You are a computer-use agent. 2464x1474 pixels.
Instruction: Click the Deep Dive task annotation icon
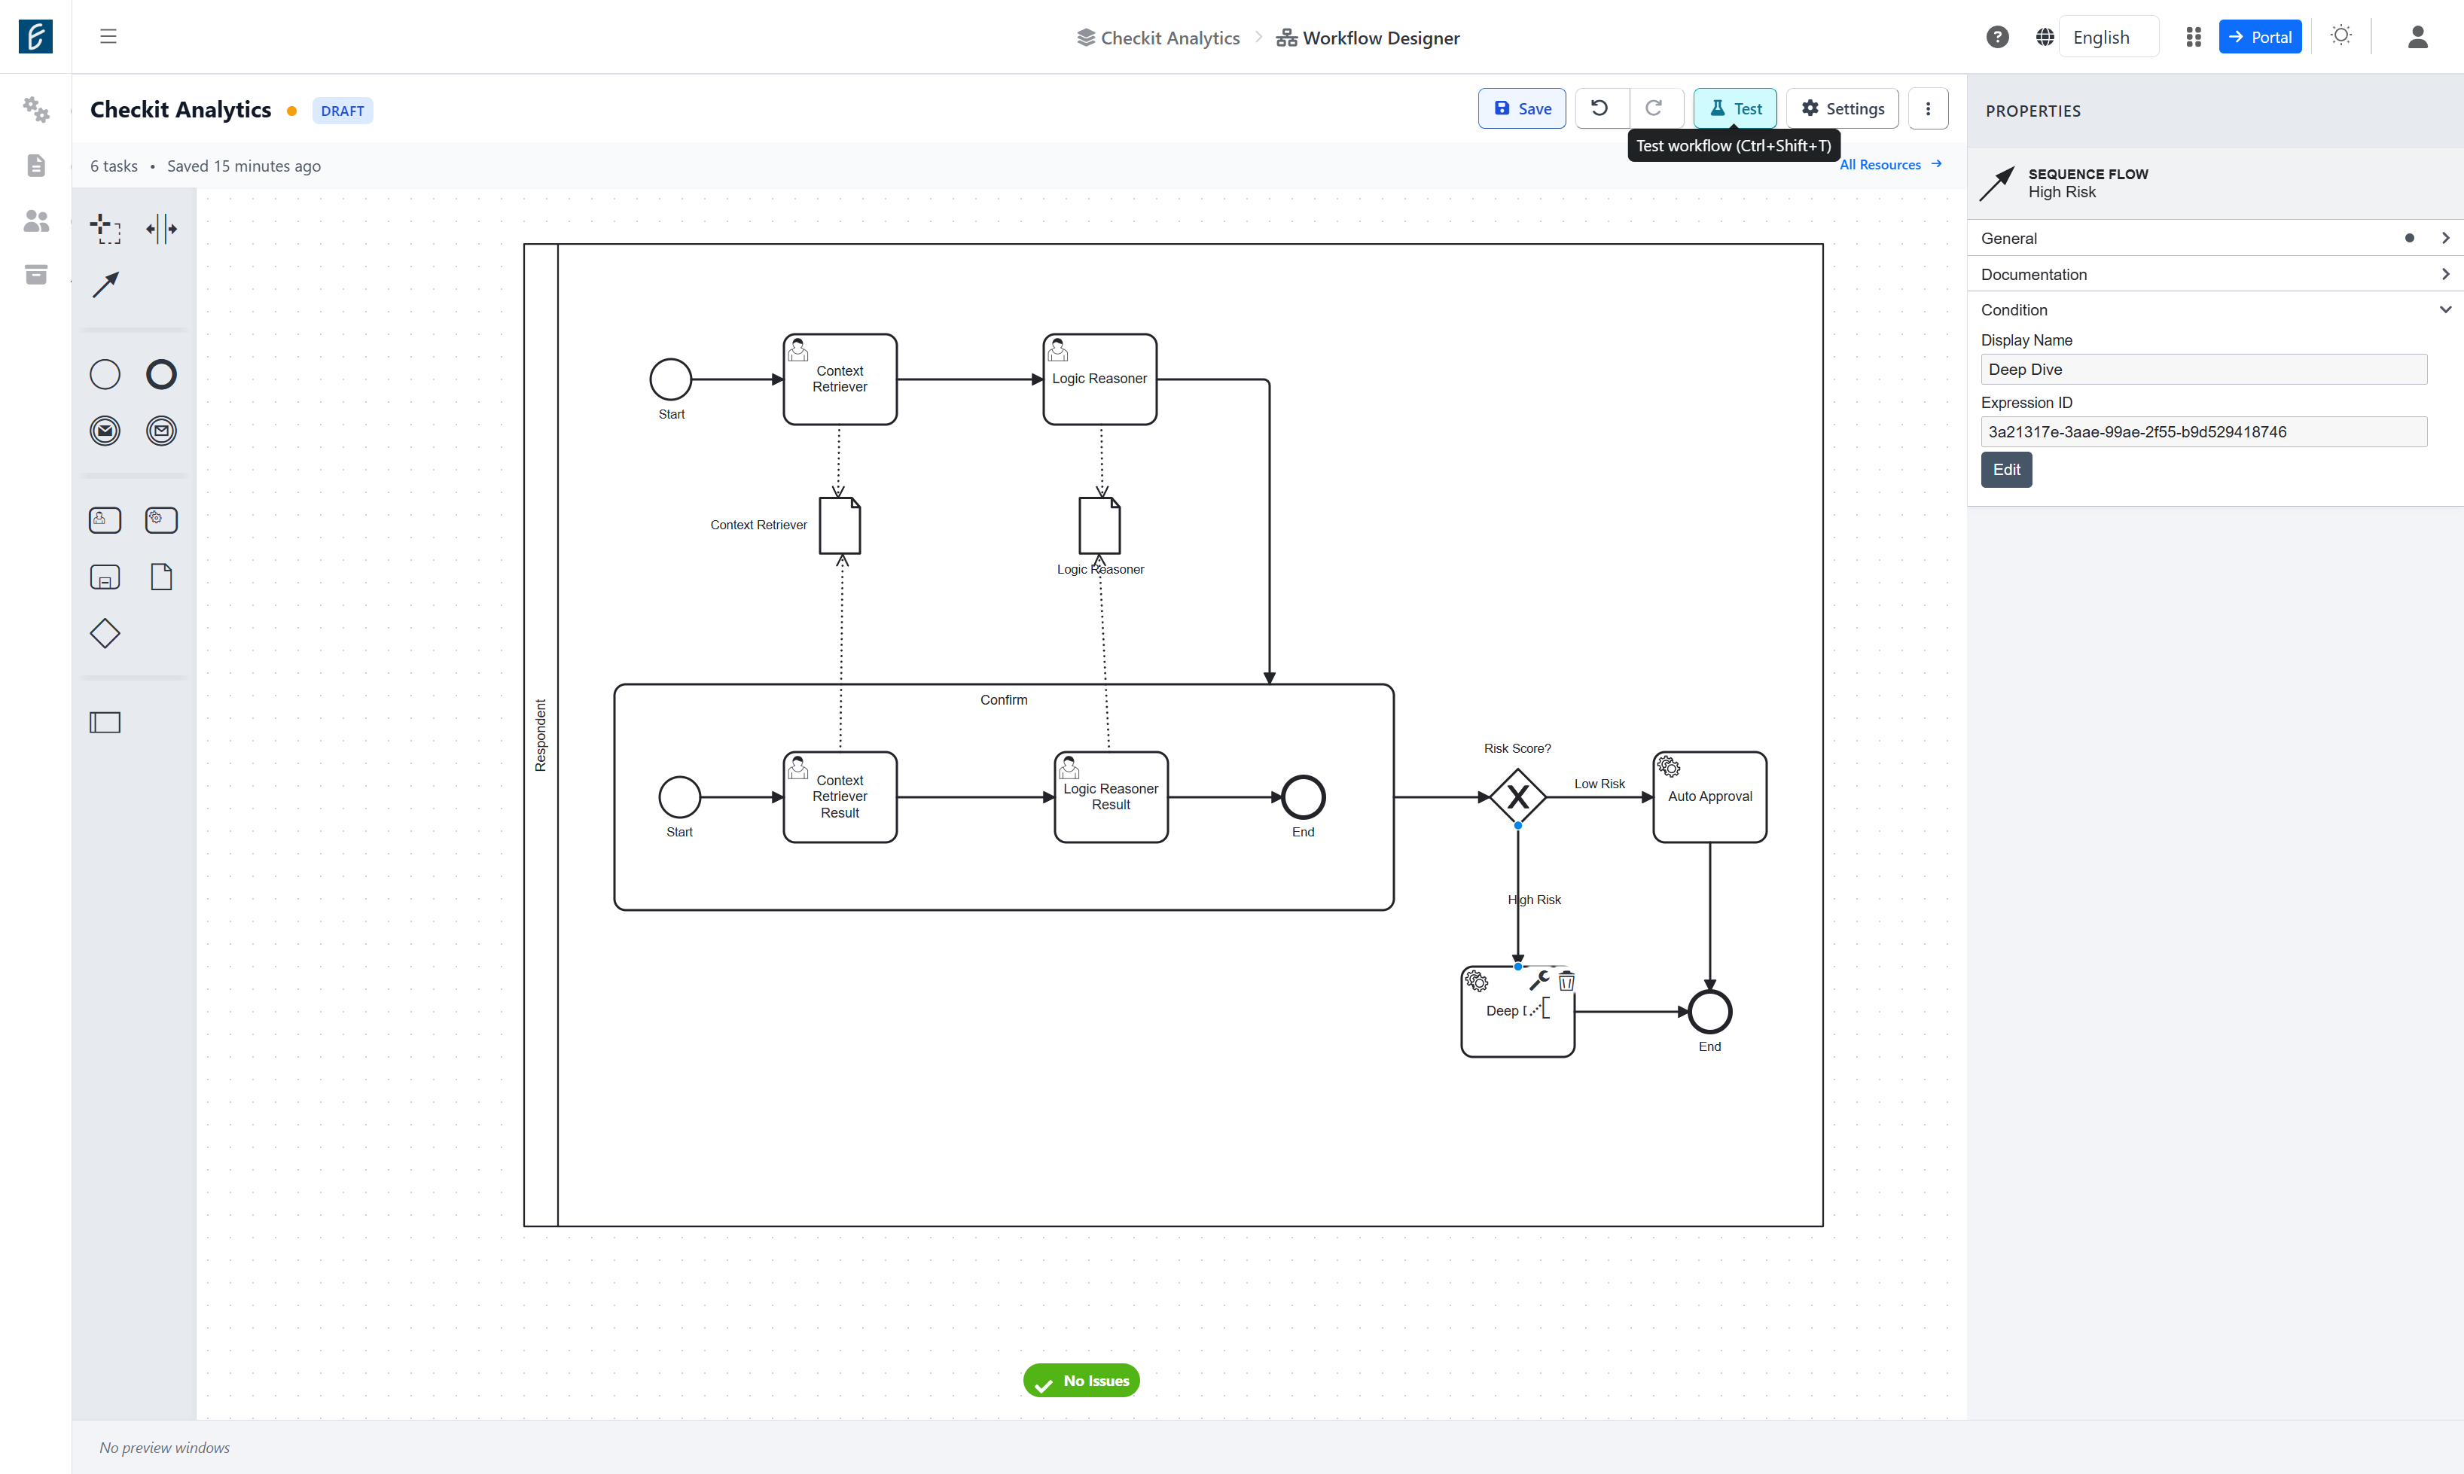[x=1540, y=1010]
